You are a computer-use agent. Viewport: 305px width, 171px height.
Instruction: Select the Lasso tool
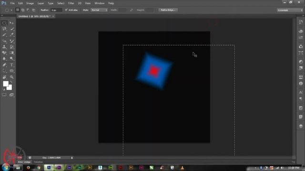pyautogui.click(x=4, y=29)
